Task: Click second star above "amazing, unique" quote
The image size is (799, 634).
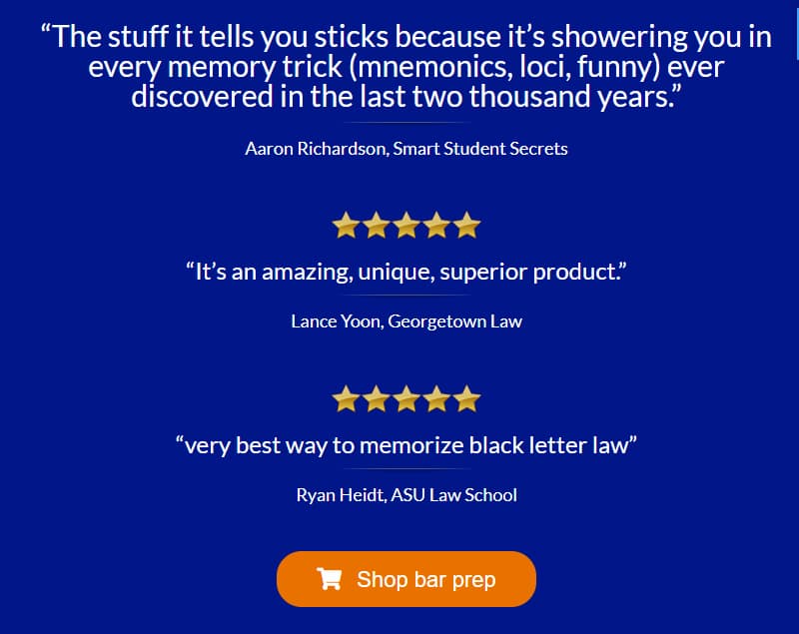Action: (377, 226)
